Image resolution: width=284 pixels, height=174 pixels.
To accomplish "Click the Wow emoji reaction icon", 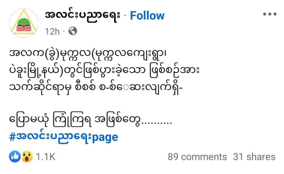I will [x=27, y=157].
